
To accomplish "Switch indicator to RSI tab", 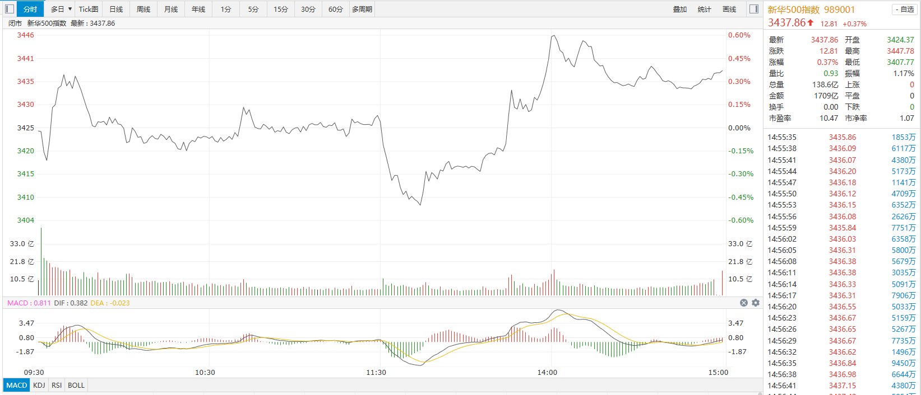I will [57, 385].
